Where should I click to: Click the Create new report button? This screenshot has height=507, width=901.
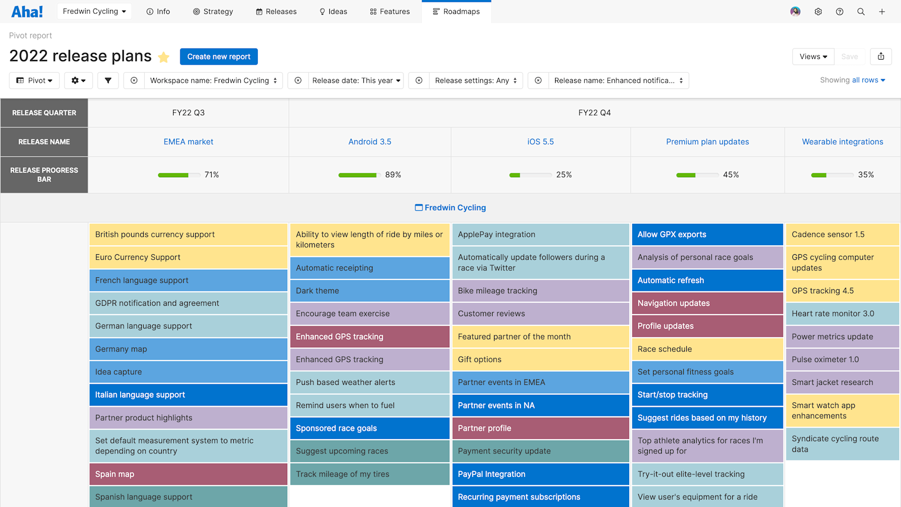coord(219,56)
